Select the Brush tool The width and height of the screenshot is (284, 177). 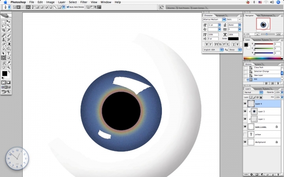click(x=9, y=35)
